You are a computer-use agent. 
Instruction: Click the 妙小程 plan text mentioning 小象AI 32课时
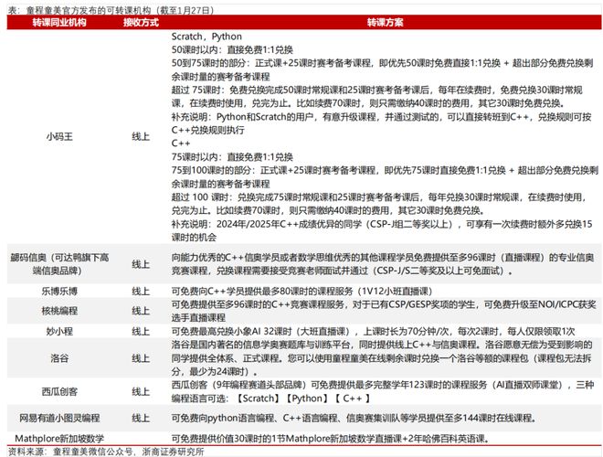pyautogui.click(x=373, y=331)
